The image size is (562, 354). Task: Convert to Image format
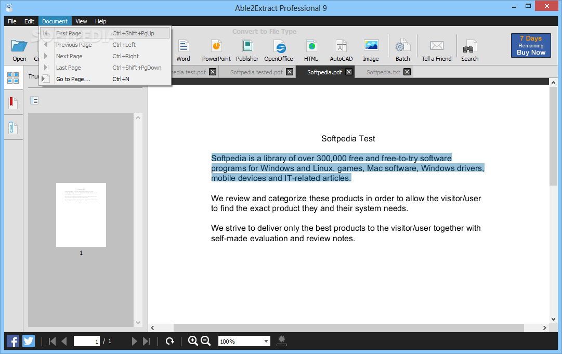coord(371,50)
